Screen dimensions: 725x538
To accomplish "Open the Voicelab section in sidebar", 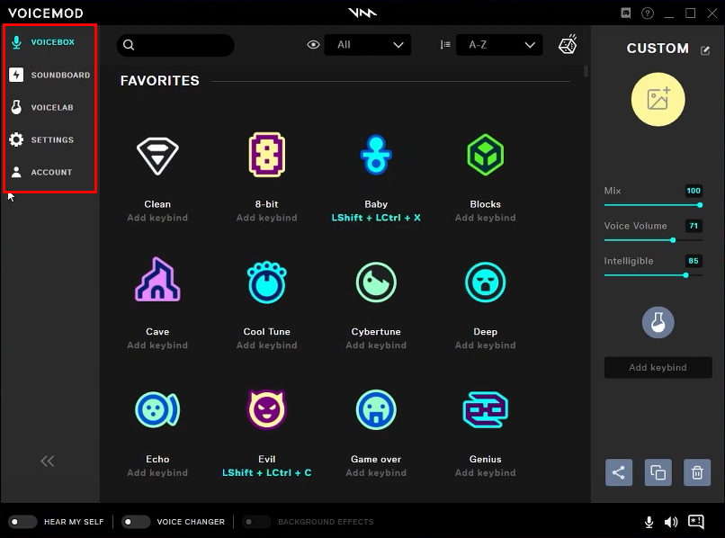I will tap(42, 107).
